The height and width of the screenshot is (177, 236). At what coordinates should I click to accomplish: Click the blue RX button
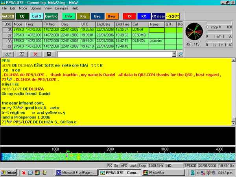144,16
